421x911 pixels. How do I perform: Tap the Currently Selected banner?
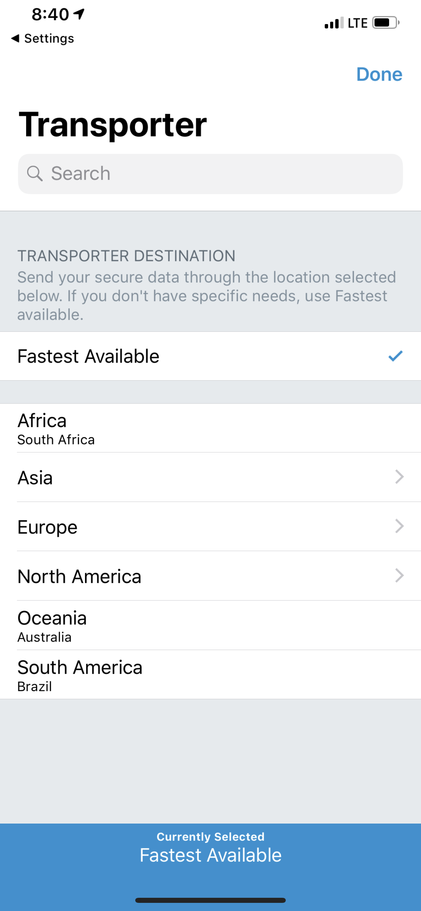click(x=210, y=849)
